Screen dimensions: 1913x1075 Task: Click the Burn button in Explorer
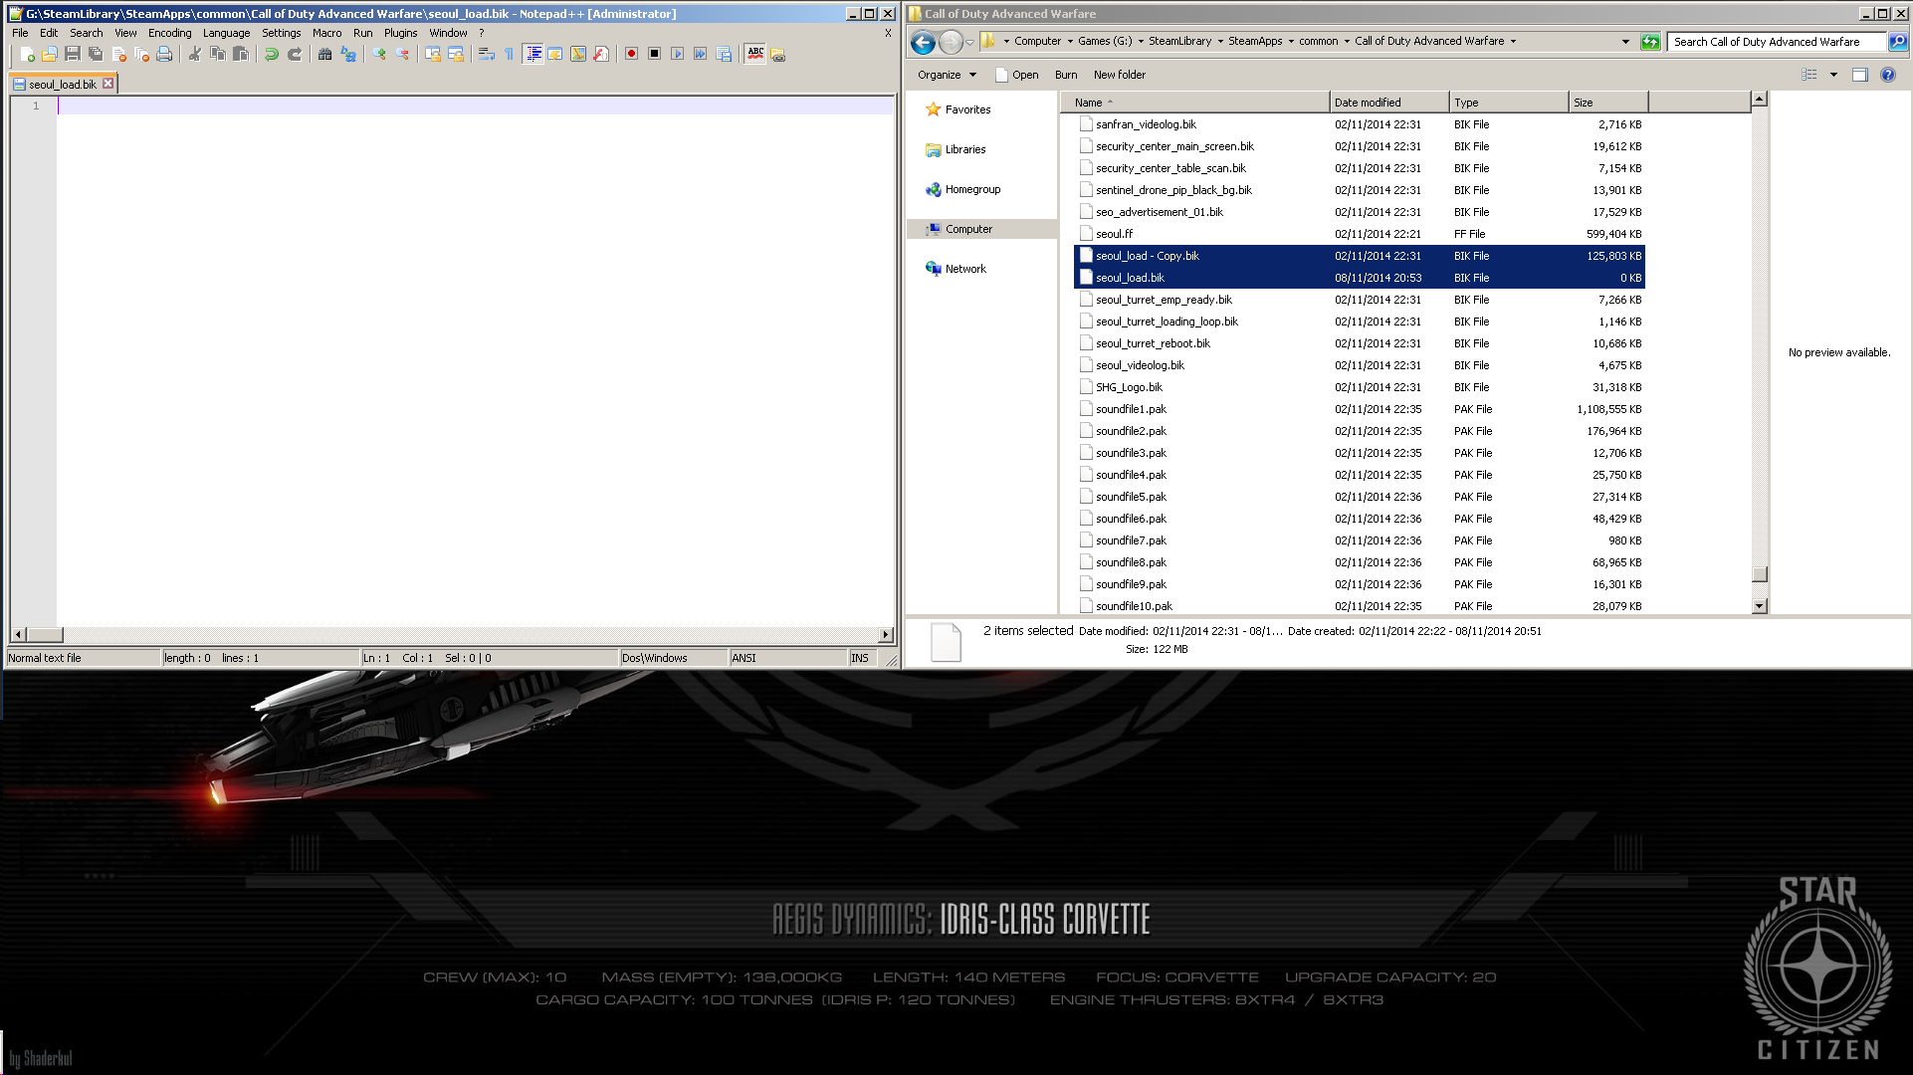click(x=1065, y=75)
